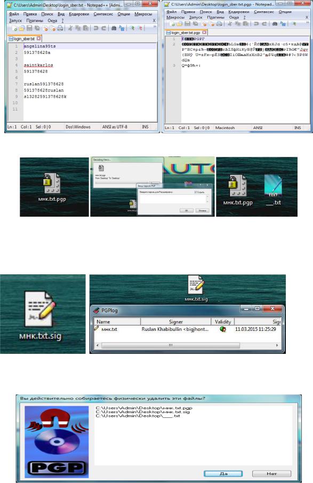Click Find binoculars icon in login_sber.txt window
Viewport: 313px width, 483px height.
click(114, 28)
